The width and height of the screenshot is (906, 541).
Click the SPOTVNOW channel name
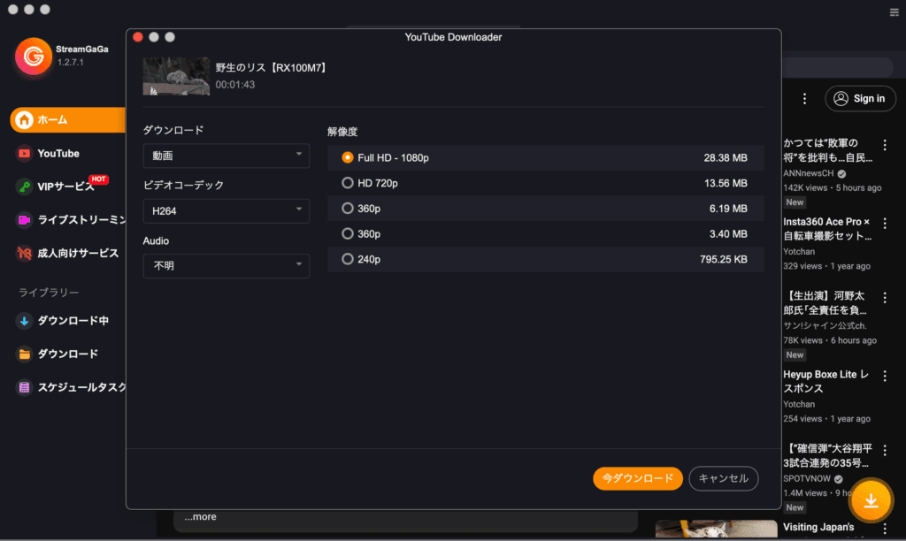807,478
